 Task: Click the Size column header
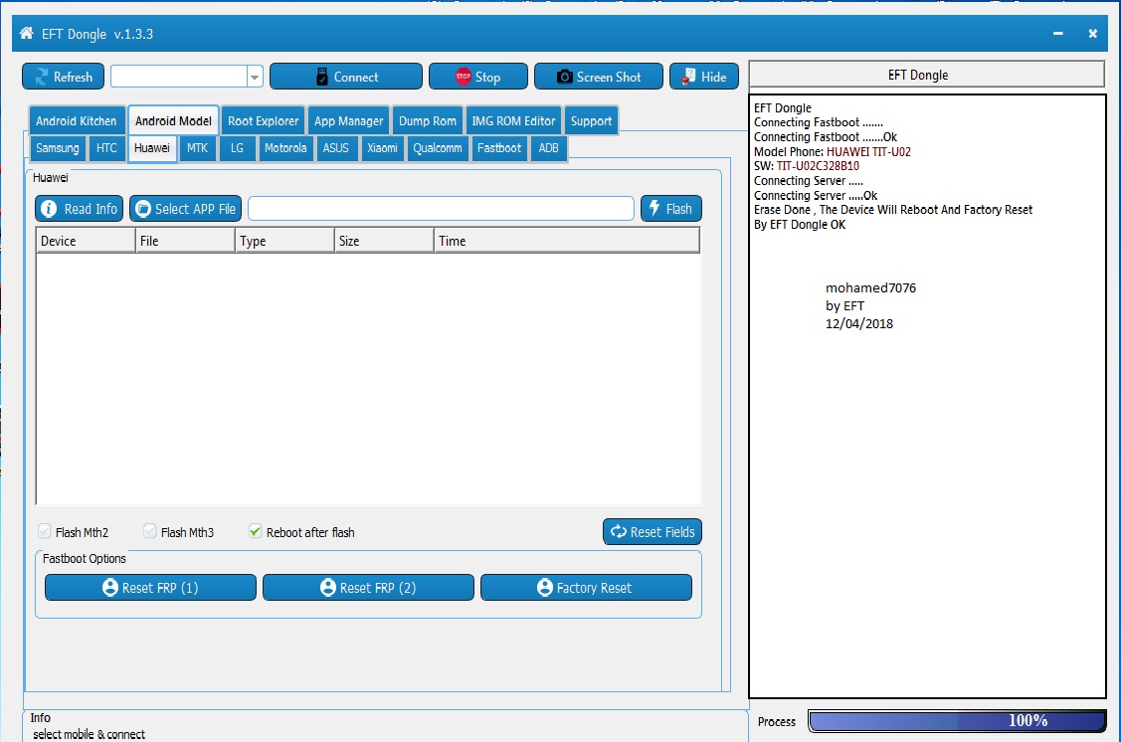click(384, 241)
